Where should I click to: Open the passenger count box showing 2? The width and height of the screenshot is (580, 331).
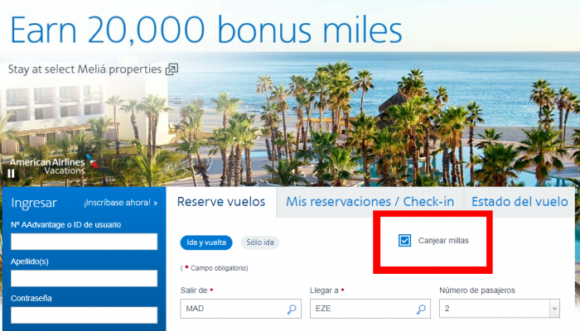500,309
